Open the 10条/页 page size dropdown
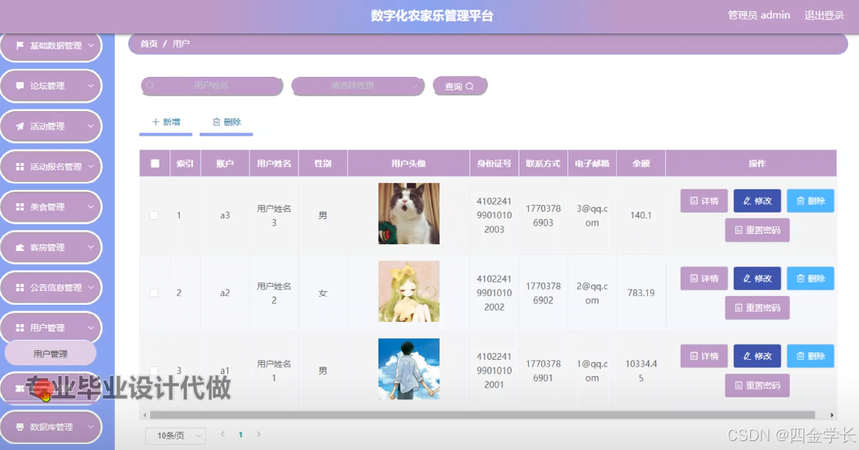 (x=175, y=435)
